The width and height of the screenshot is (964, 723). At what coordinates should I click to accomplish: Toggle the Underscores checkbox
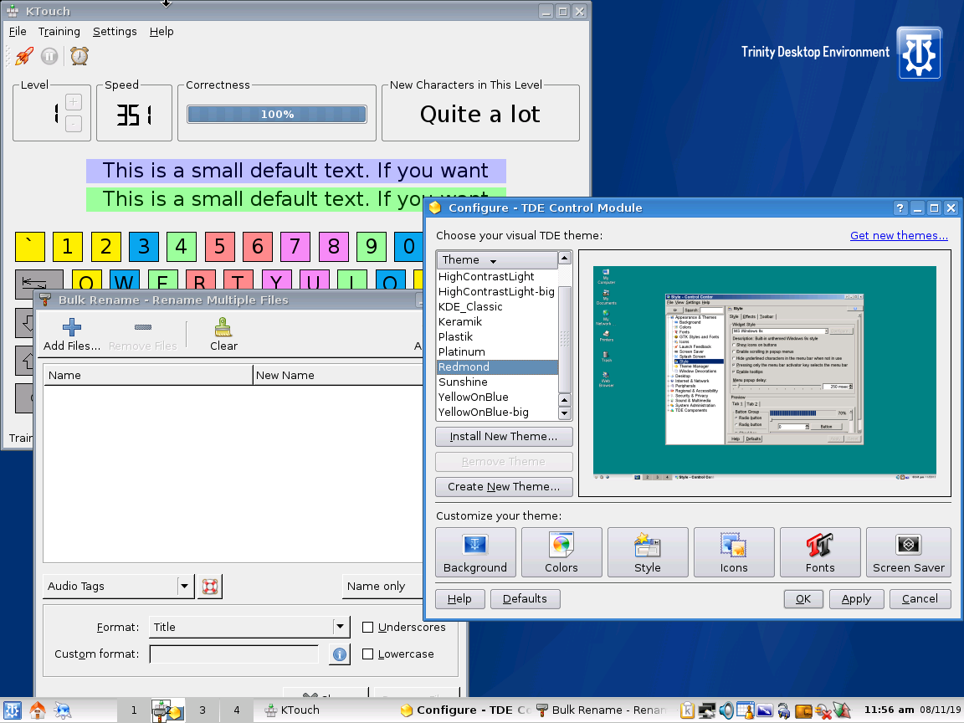[367, 628]
